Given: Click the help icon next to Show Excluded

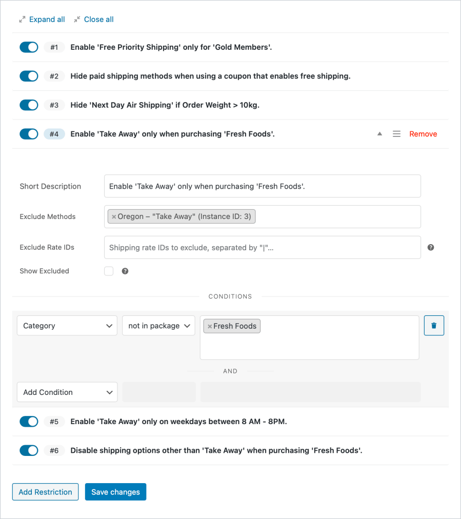Looking at the screenshot, I should [125, 271].
